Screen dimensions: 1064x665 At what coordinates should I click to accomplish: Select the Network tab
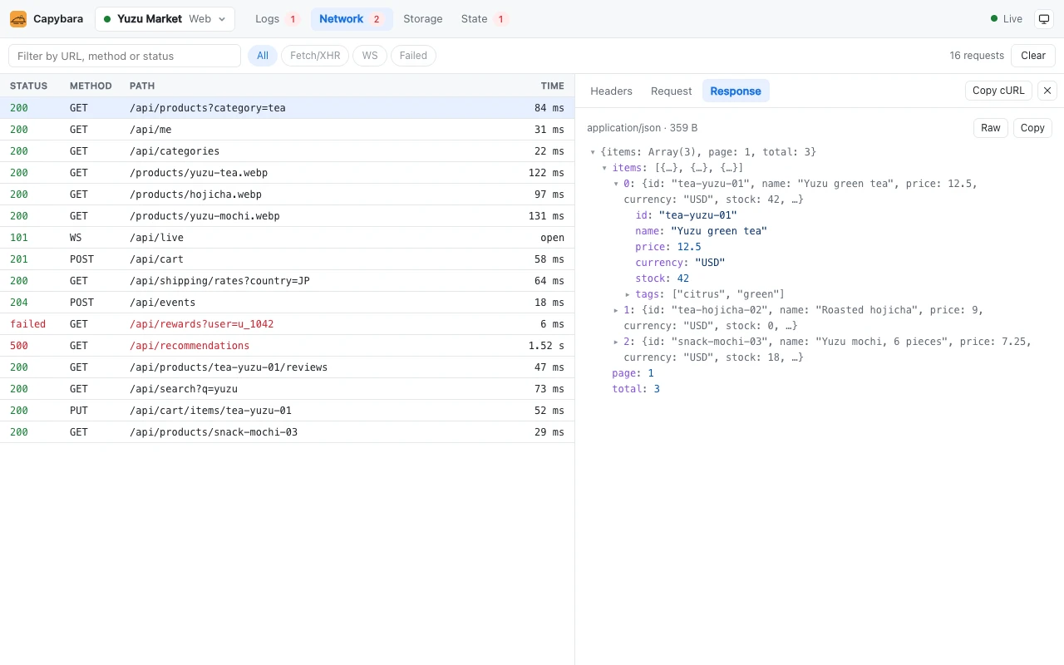point(352,19)
